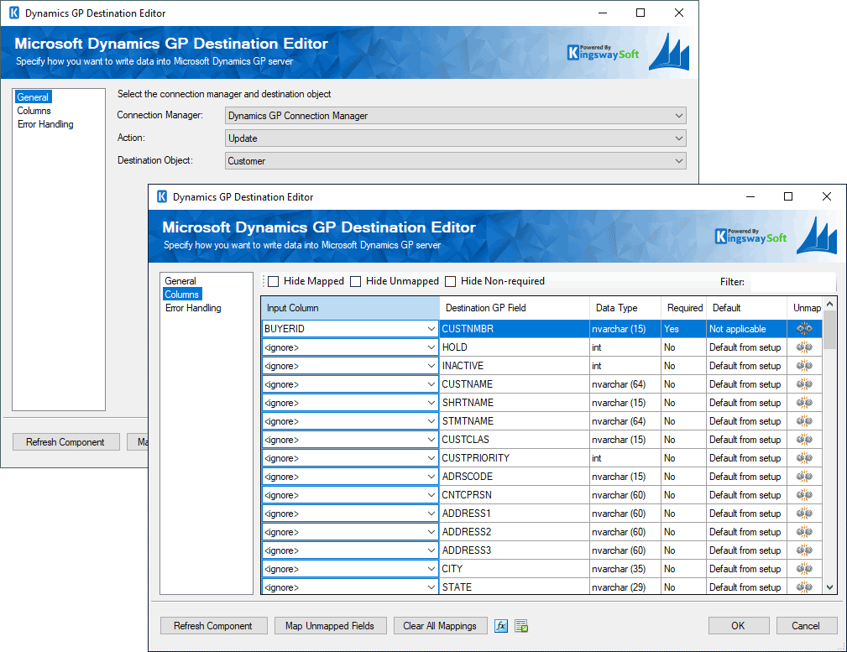The height and width of the screenshot is (652, 847).
Task: Click Refresh Component in the back window
Action: coord(66,442)
